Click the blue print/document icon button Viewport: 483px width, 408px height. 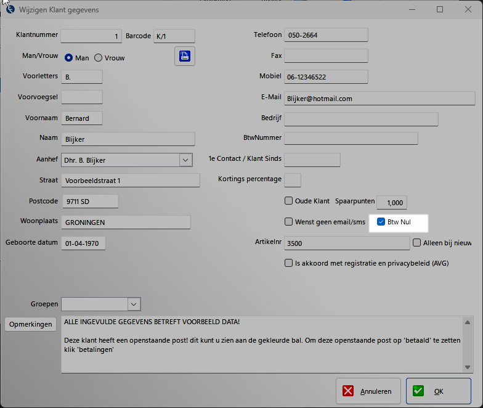185,56
